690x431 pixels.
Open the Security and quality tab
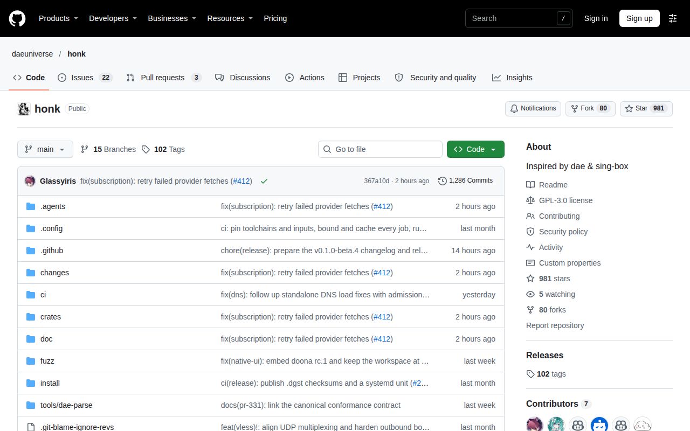(x=436, y=78)
